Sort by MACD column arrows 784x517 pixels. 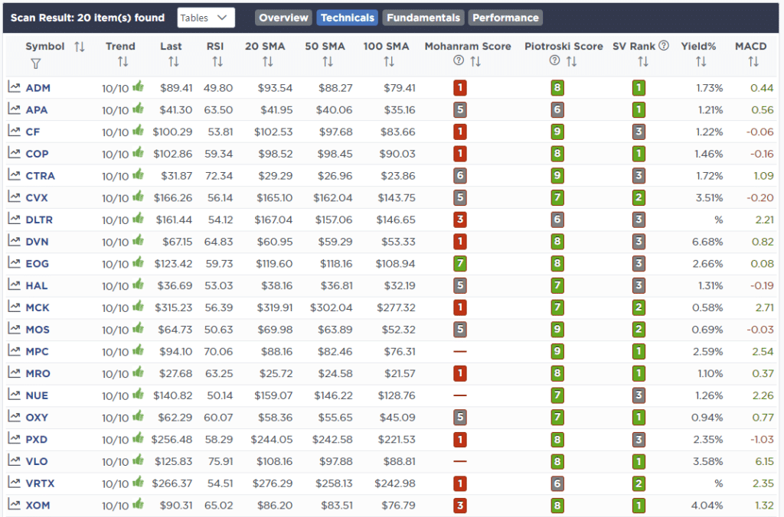(753, 61)
